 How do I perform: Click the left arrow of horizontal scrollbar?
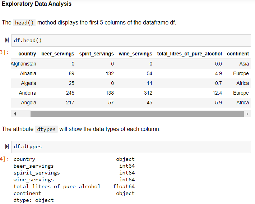[15, 114]
